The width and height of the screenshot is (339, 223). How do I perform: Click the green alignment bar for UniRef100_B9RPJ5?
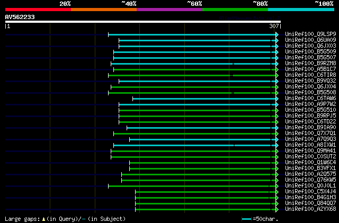(x=197, y=117)
